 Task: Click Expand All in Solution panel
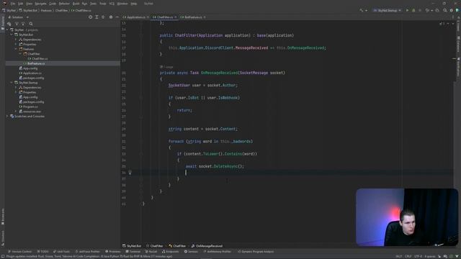(x=97, y=17)
